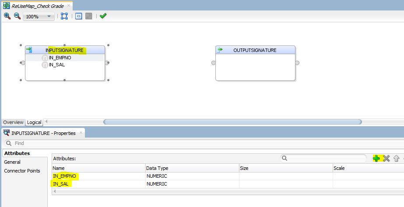Select IN_EMPNO attribute in the INPUTSIGNATURE node

tap(60, 58)
